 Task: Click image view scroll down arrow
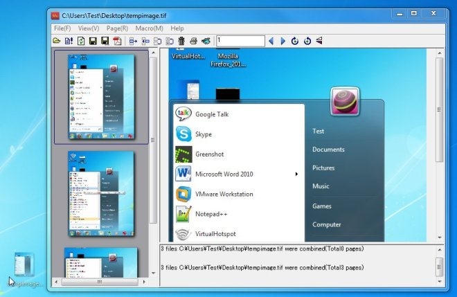tap(440, 237)
